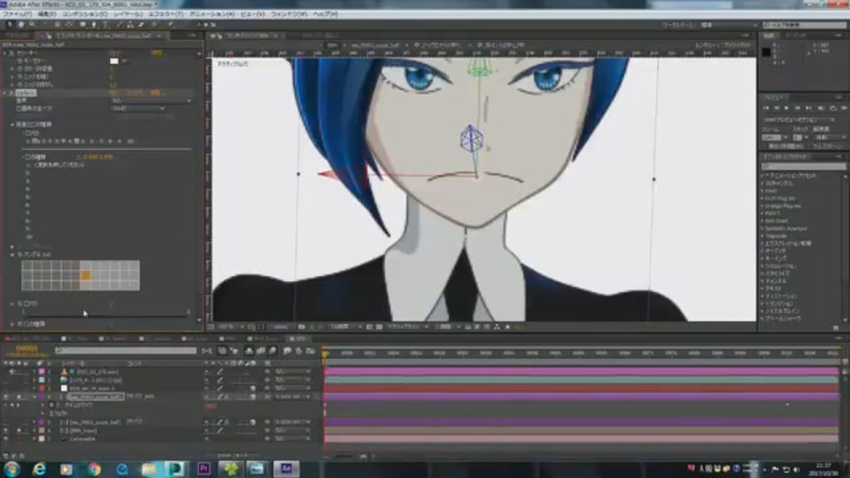The width and height of the screenshot is (850, 478).
Task: Select the Puppet Pin tool
Action: coord(170,25)
